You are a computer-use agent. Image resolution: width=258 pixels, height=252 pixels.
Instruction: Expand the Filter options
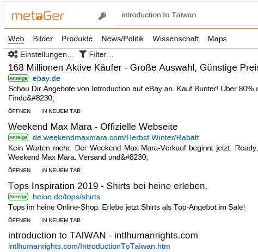96,54
